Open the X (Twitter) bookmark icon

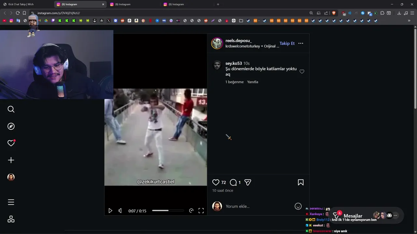pyautogui.click(x=108, y=20)
